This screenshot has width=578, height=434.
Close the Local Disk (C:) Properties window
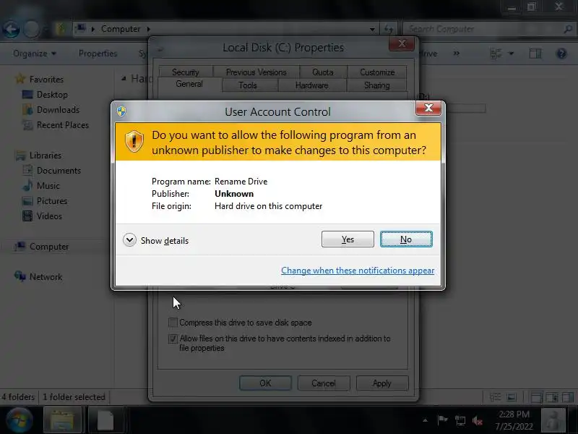click(x=402, y=44)
